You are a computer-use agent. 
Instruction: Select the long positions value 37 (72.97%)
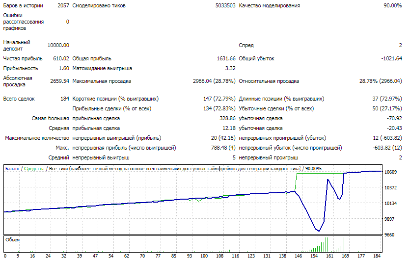(387, 99)
